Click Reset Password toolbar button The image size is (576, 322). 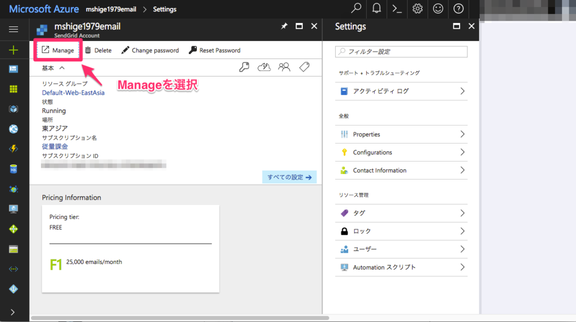point(214,50)
